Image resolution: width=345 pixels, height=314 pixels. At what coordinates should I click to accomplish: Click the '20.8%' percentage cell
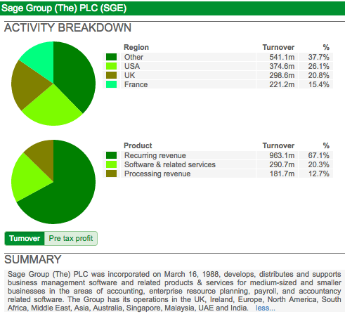pyautogui.click(x=319, y=75)
